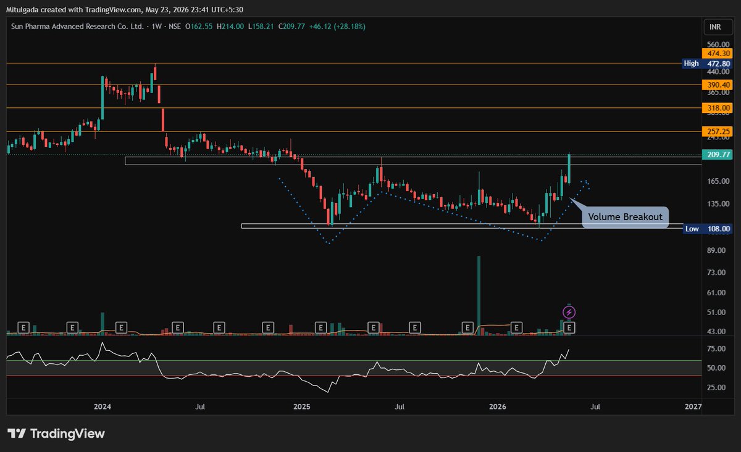Click the change +46.12 (+28.18%)
The height and width of the screenshot is (452, 741).
click(x=337, y=27)
